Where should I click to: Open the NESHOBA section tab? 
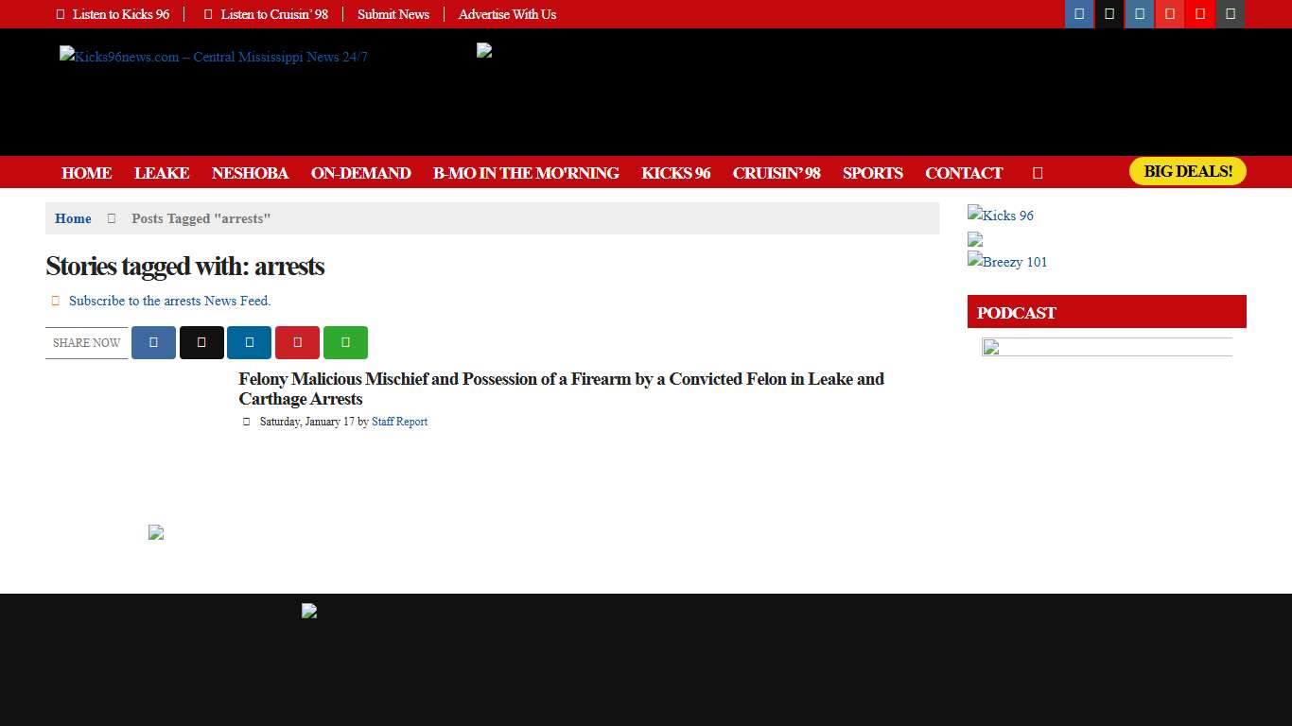tap(250, 173)
